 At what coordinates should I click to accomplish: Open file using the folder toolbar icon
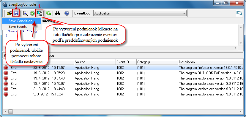click(x=10, y=13)
